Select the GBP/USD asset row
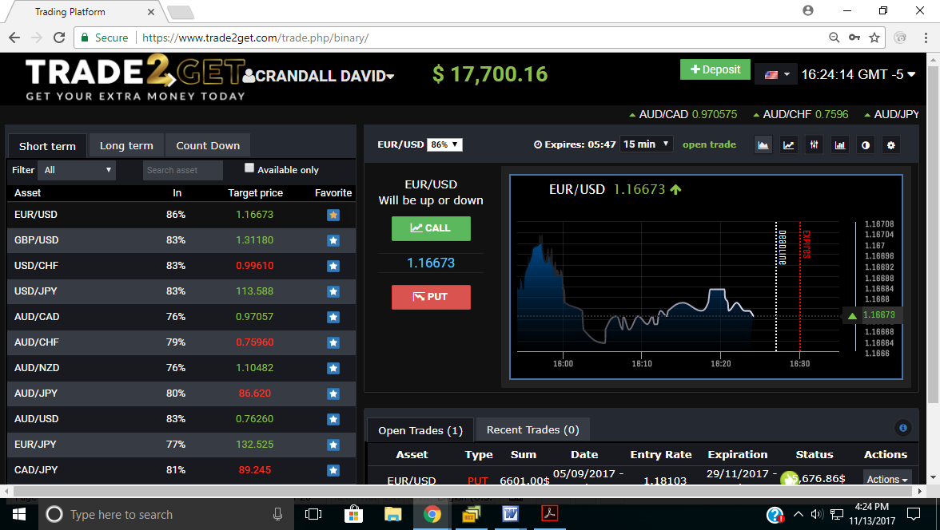 [181, 241]
